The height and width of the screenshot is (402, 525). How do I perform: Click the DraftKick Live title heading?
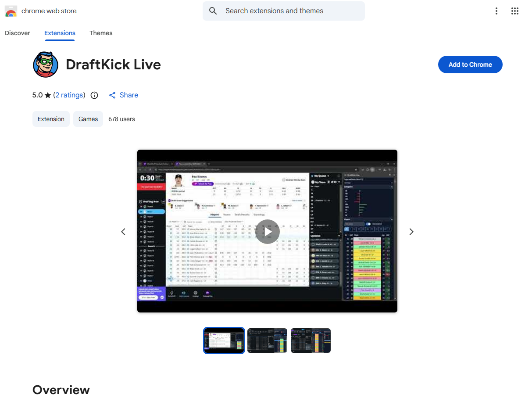click(x=113, y=65)
